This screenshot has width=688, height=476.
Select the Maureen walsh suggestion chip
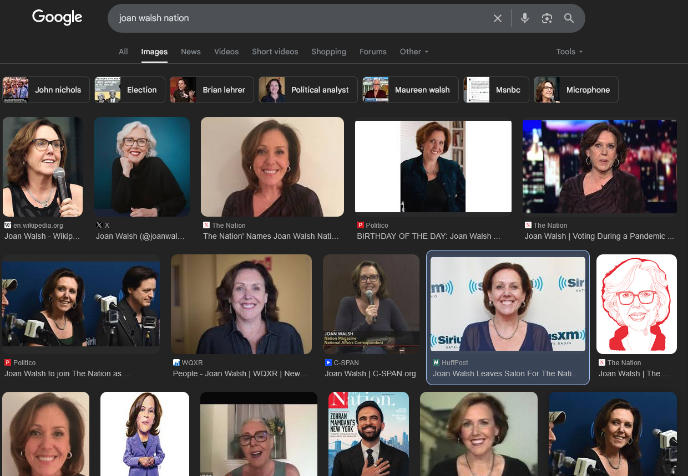click(411, 90)
